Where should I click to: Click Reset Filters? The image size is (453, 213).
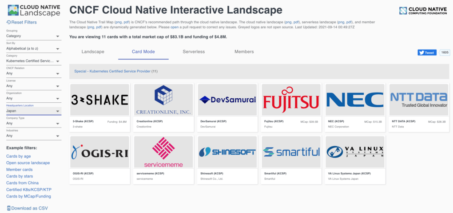coord(22,22)
